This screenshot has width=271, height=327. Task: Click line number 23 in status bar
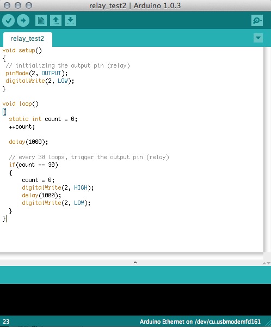point(6,322)
